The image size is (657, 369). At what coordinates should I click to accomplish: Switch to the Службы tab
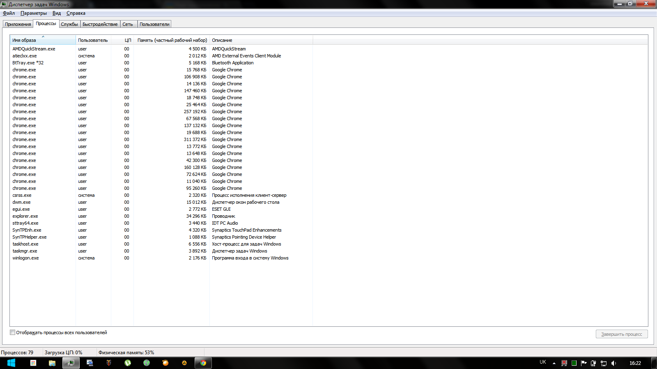click(69, 24)
